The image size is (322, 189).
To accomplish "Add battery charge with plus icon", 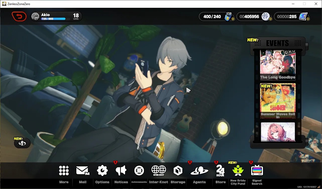I will tap(233, 19).
